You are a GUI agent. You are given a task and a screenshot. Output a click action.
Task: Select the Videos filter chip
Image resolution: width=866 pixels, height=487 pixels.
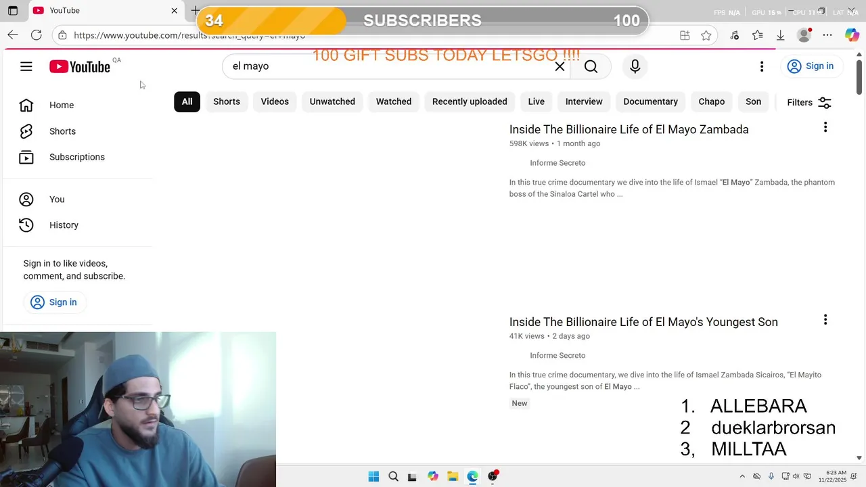point(275,101)
